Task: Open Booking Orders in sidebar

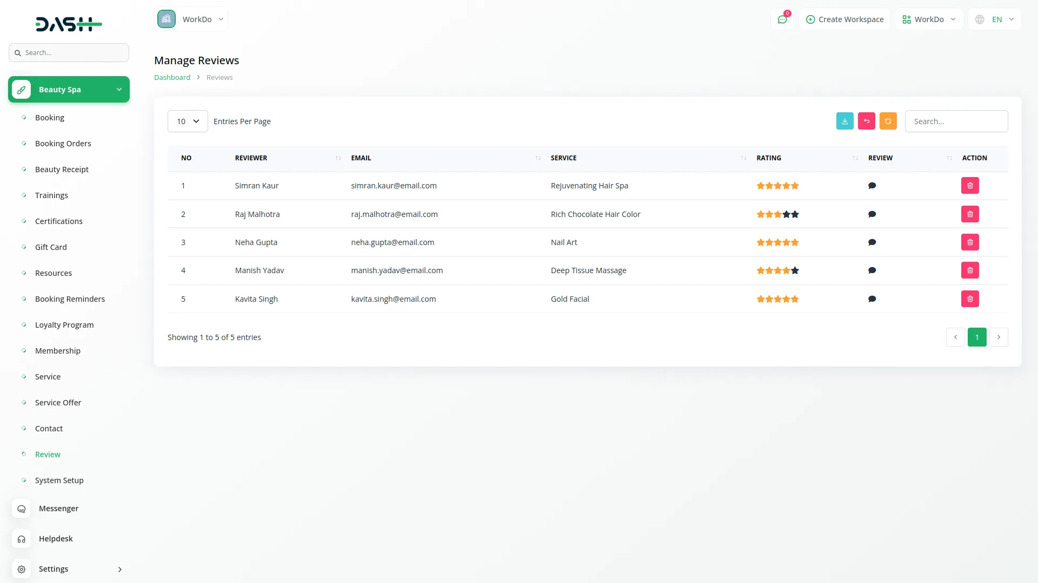Action: coord(63,144)
